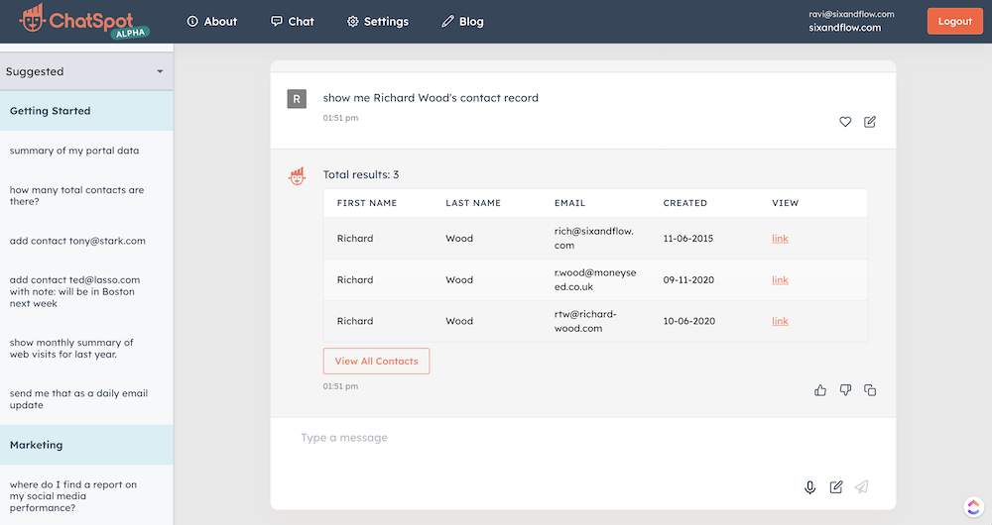Click the 09-11-2020 created date
The width and height of the screenshot is (992, 525).
[688, 280]
